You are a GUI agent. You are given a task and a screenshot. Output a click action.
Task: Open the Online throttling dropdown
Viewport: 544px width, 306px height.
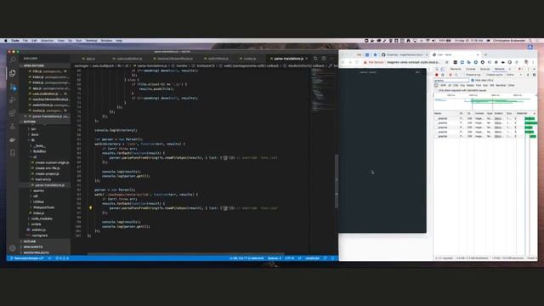pos(513,75)
